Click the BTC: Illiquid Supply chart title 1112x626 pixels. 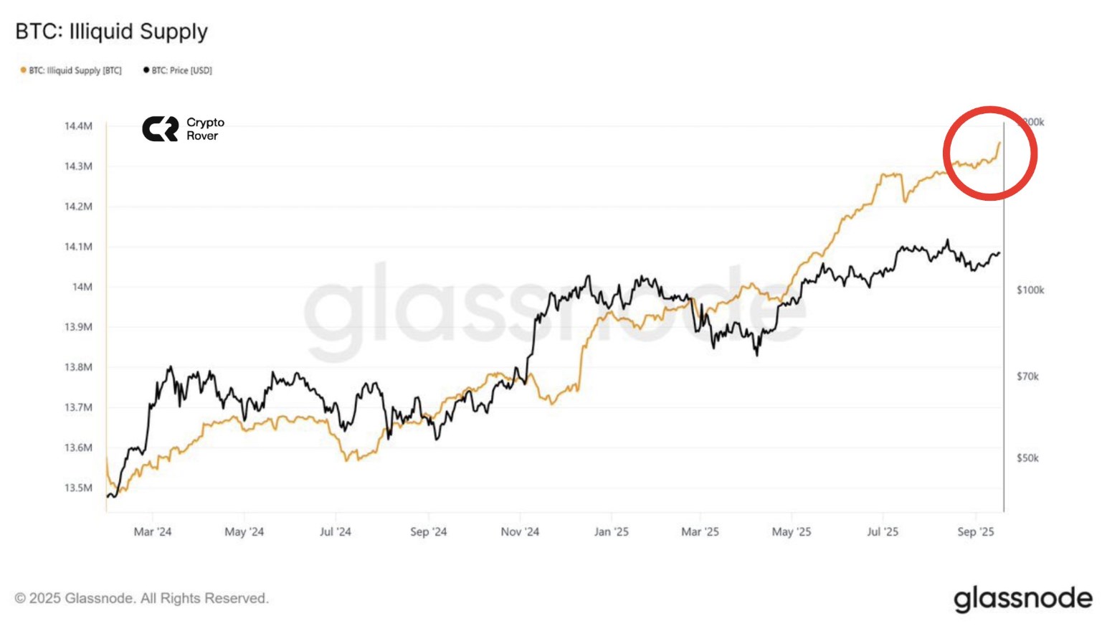pos(112,32)
